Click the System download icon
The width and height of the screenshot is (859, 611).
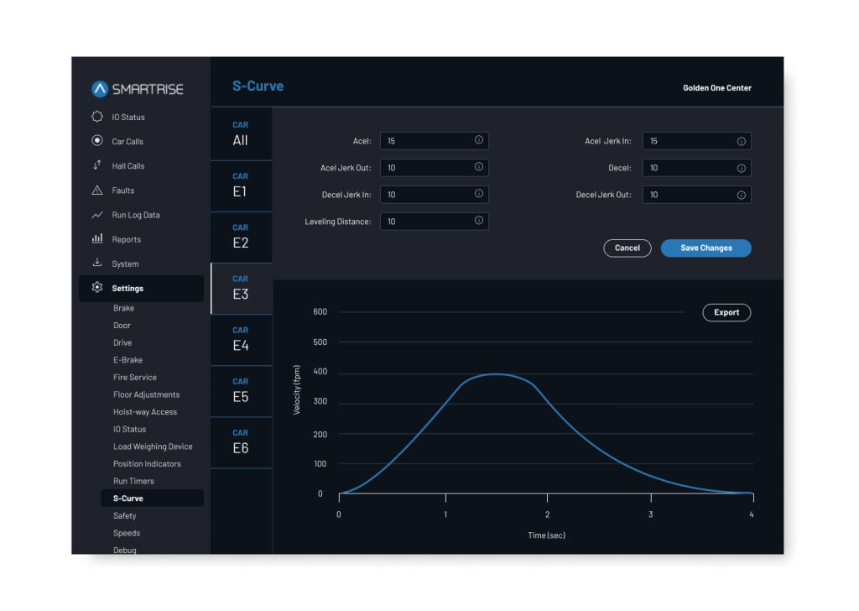(97, 264)
